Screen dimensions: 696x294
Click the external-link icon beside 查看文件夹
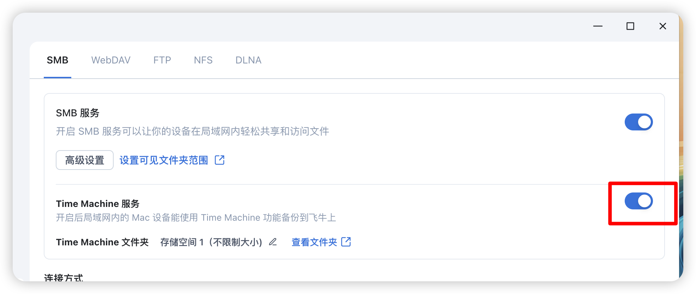point(346,242)
